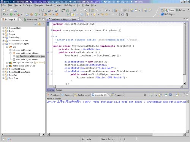
Task: Open the Refactor menu
Action: (28, 5)
